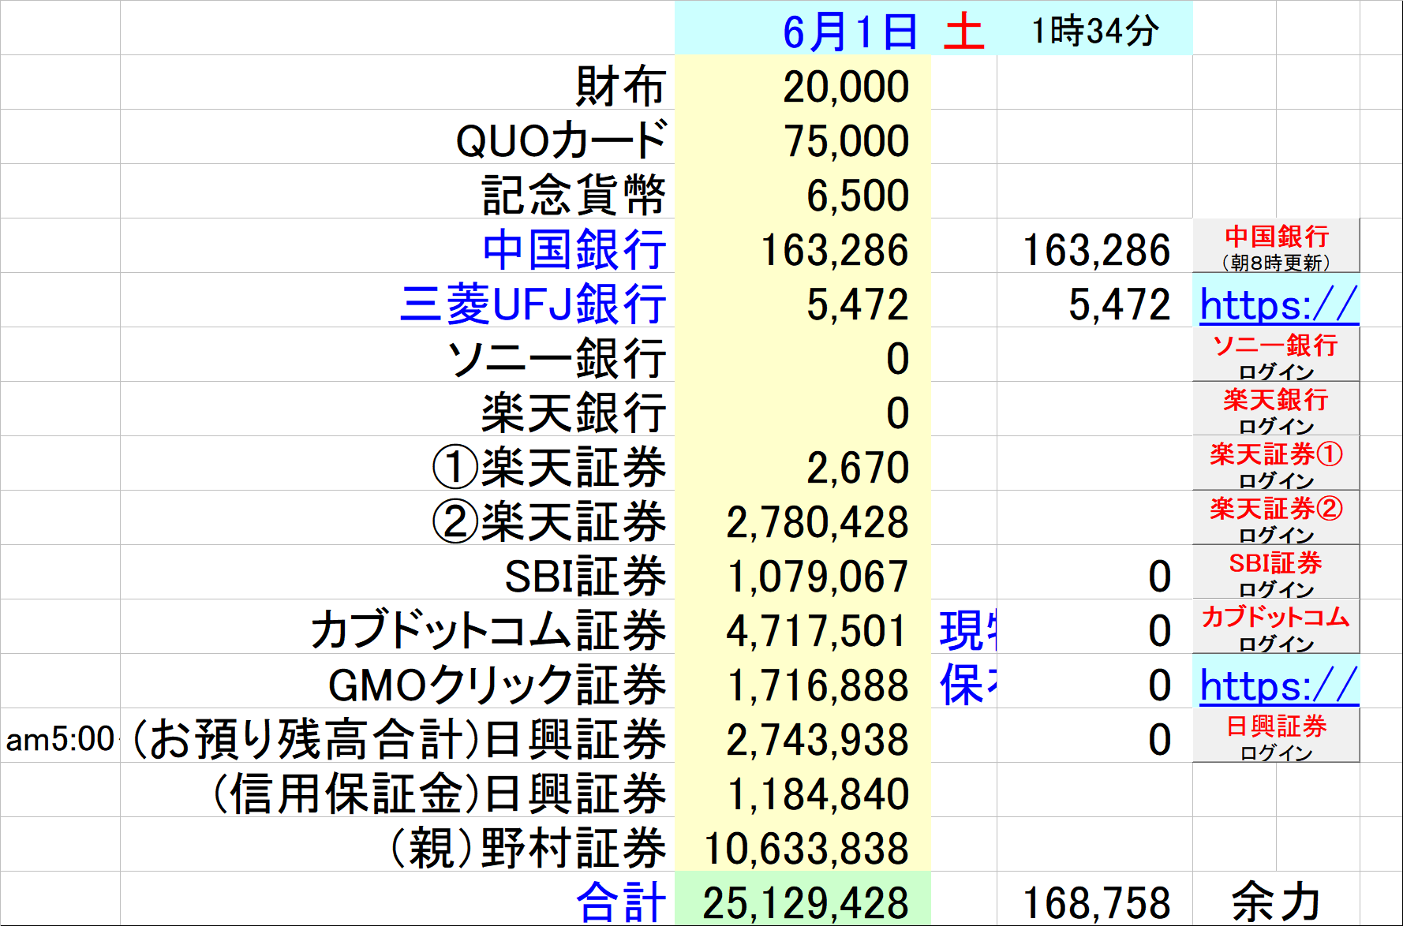
Task: Click the 楽天銀行 ログイン button
Action: [1276, 409]
